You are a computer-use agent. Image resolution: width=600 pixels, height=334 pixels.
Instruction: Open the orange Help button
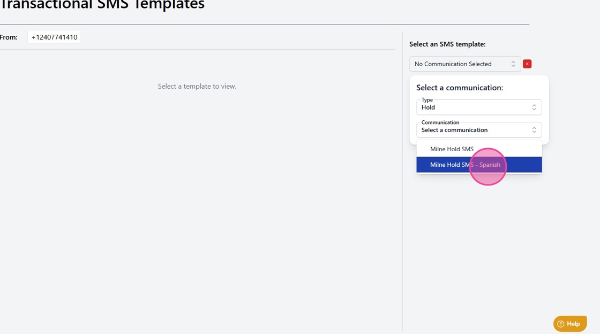(570, 324)
